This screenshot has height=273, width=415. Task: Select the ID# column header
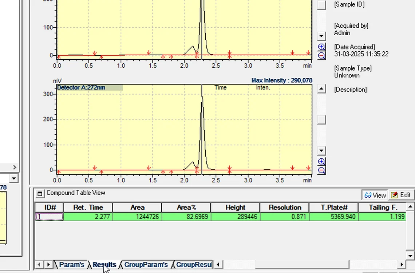tap(49, 207)
